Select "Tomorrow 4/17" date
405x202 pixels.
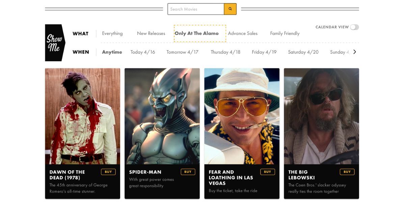pyautogui.click(x=182, y=52)
